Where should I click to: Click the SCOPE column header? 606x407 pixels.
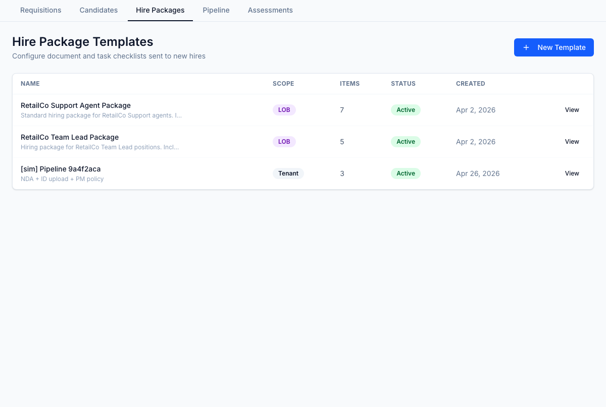[x=283, y=84]
